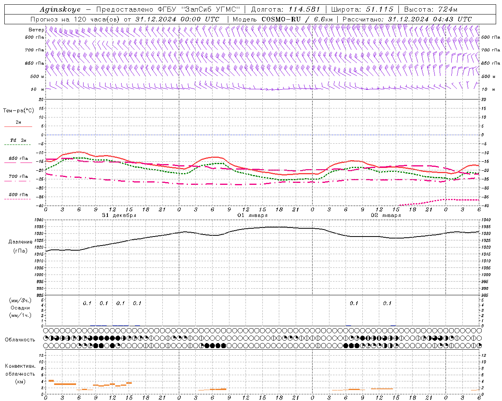This screenshot has width=502, height=401.
Task: Click the '02 января' date label
Action: tap(386, 215)
